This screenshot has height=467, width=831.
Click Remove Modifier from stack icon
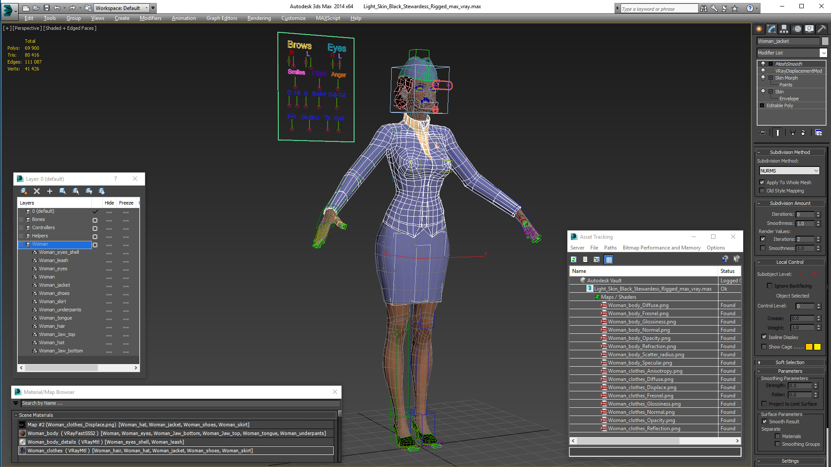[803, 133]
